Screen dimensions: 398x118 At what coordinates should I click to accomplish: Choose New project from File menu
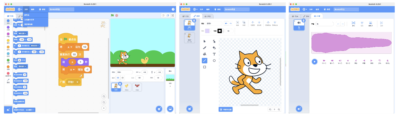[x=36, y=15]
